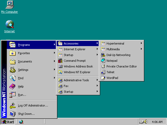Screen dimensions: 167x125
Task: Expand the Multimedia submenu arrow
Action: coord(141,49)
